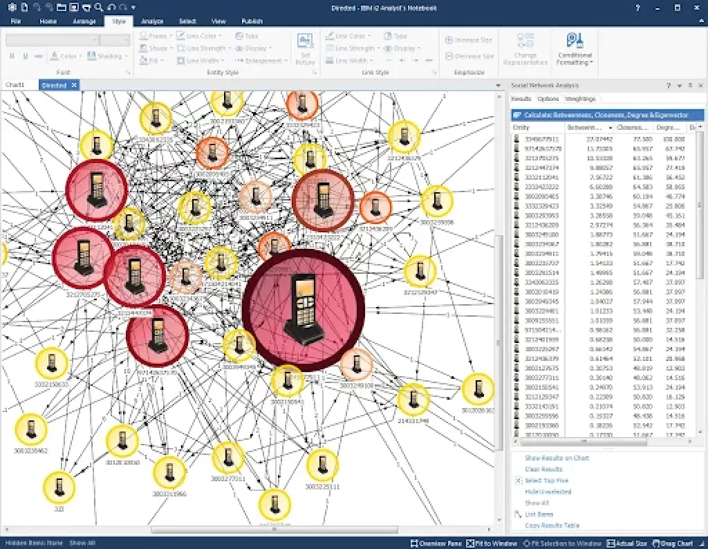Click Increase Size in Emphasize group

472,39
